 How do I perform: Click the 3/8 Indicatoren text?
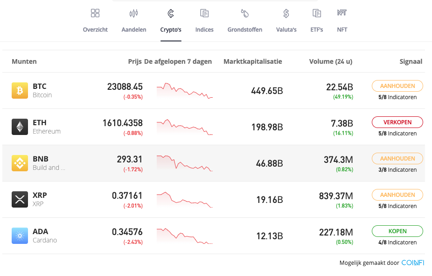tap(397, 169)
